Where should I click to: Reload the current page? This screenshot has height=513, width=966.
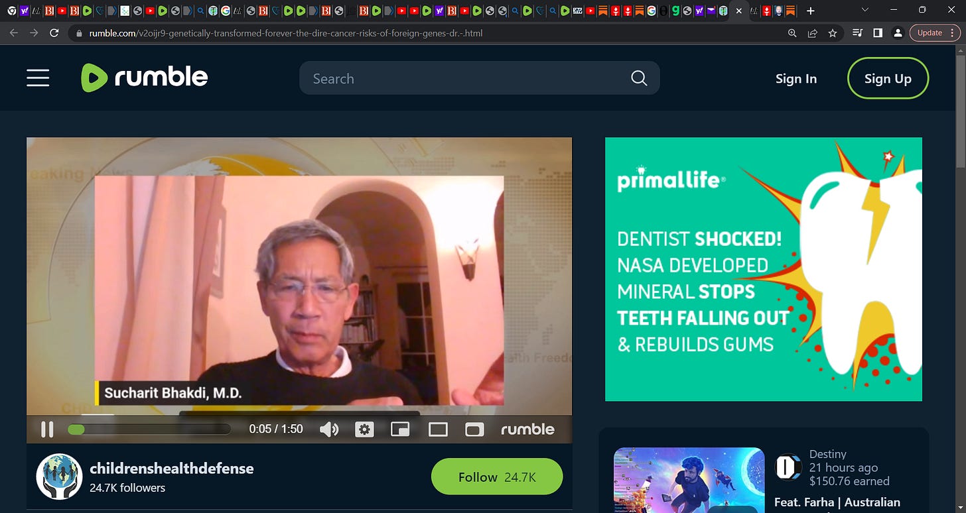pos(54,32)
